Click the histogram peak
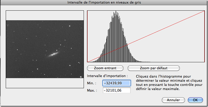 coord(116,11)
